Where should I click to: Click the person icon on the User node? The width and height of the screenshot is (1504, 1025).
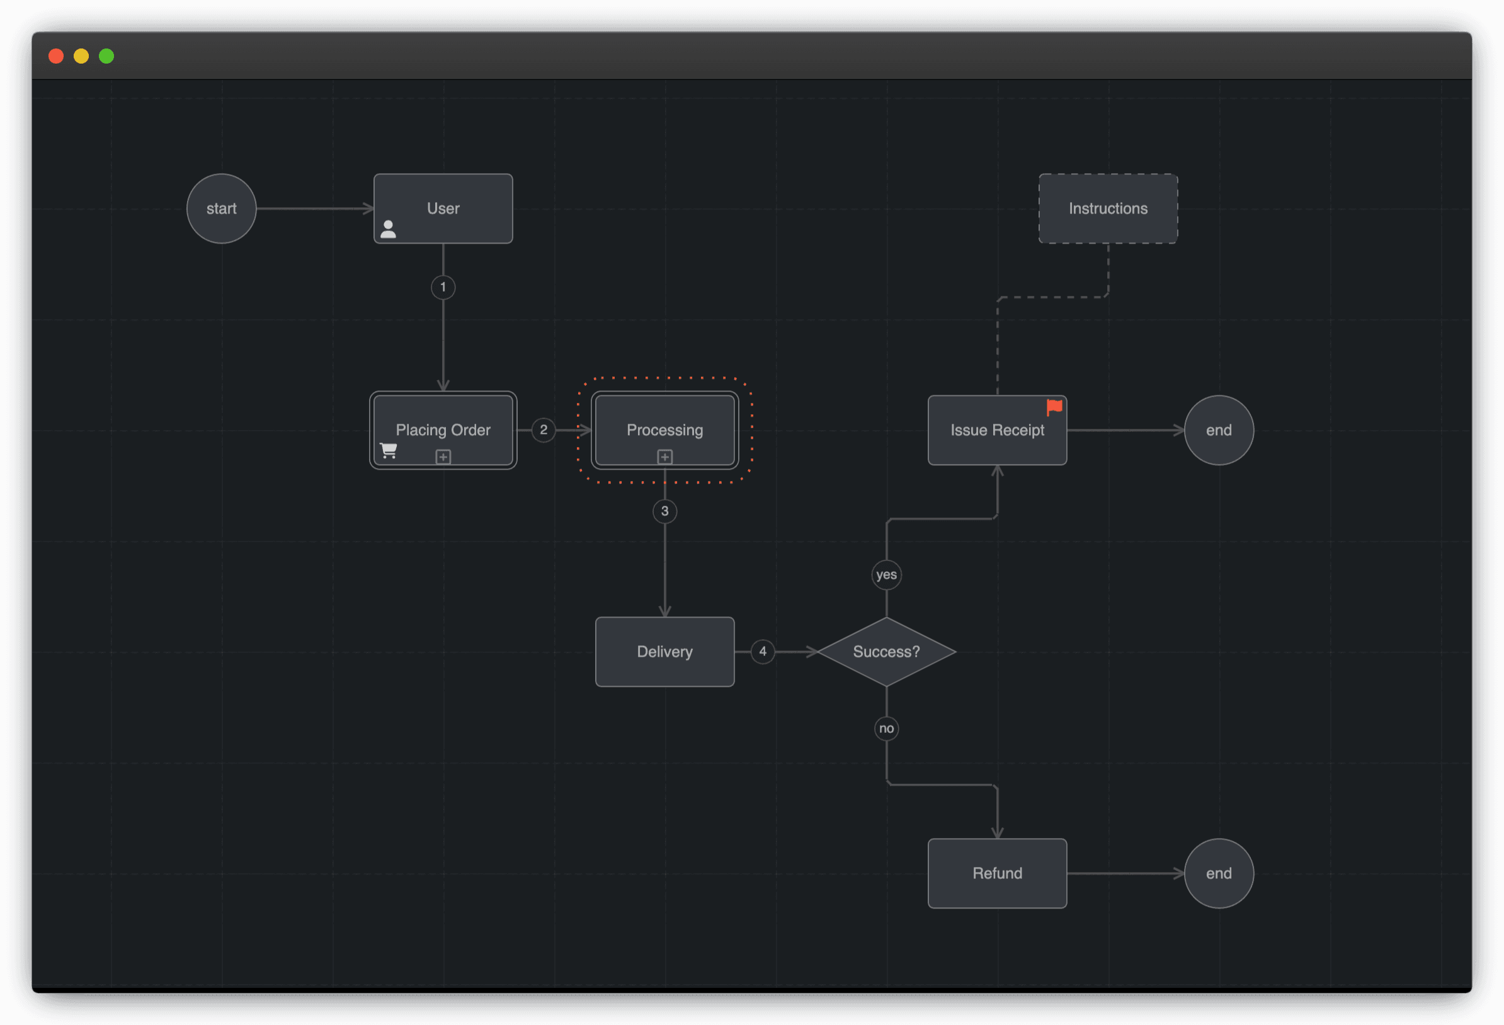pyautogui.click(x=389, y=229)
